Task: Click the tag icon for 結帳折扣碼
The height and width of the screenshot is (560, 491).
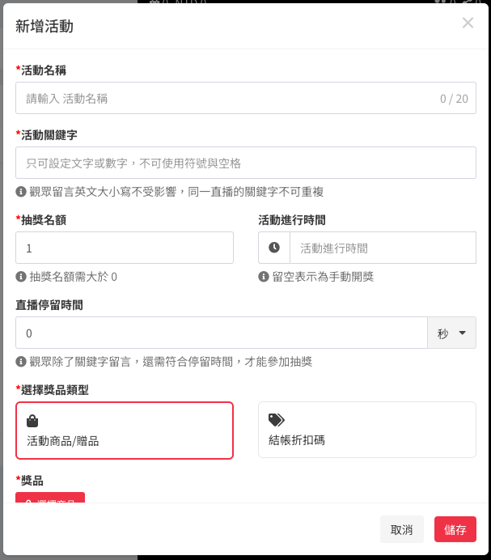Action: click(x=277, y=420)
